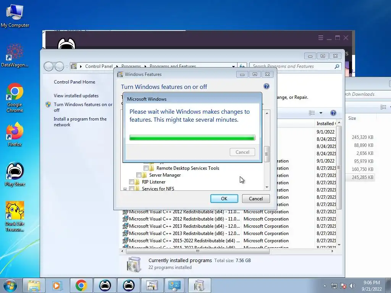Open the address bar history dropdown
The height and width of the screenshot is (293, 391).
233,66
